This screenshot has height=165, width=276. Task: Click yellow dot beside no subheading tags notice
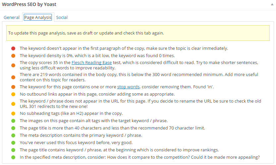(13, 114)
